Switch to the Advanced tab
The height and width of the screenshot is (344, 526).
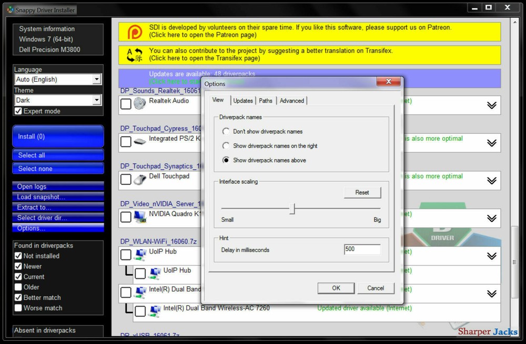click(292, 100)
